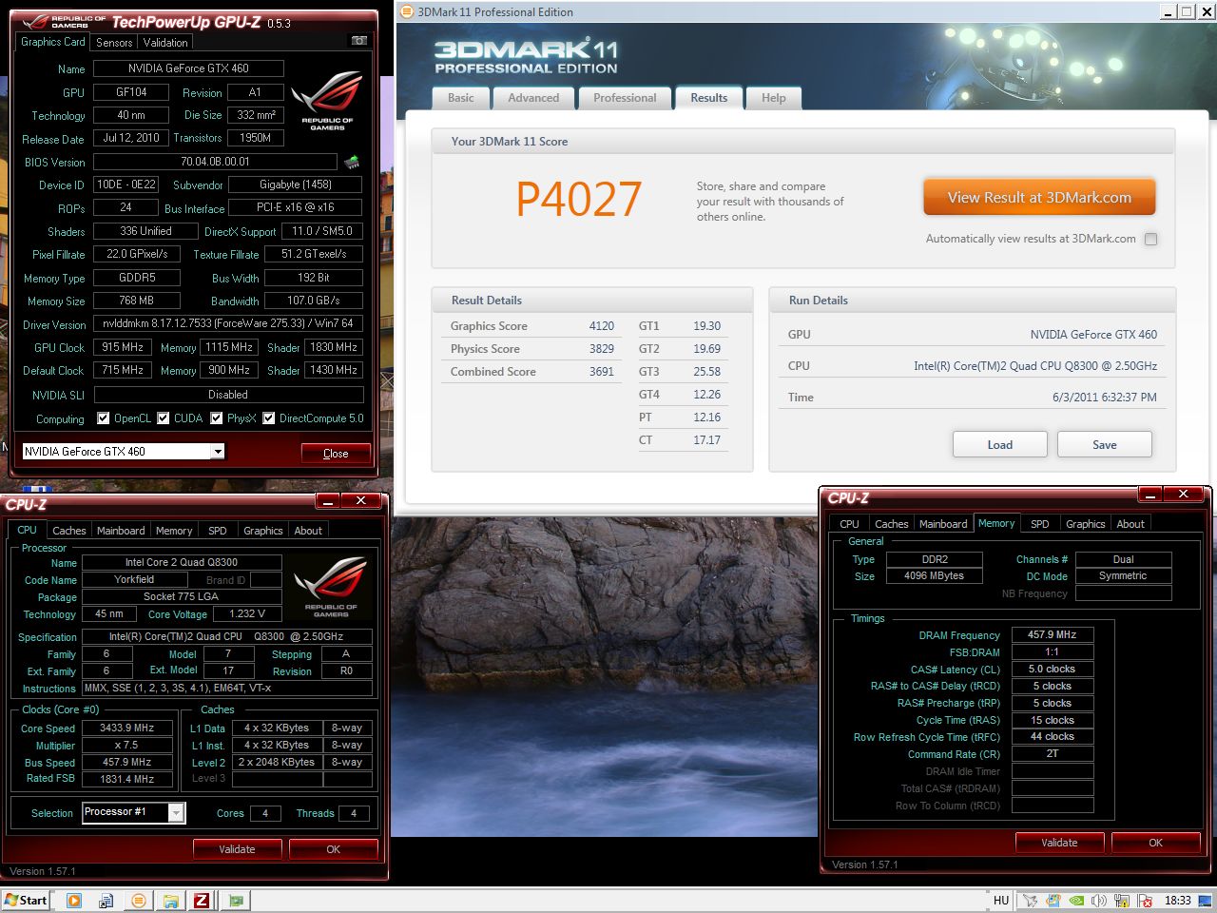Open the Professional tab in 3DMark 11

[x=625, y=98]
